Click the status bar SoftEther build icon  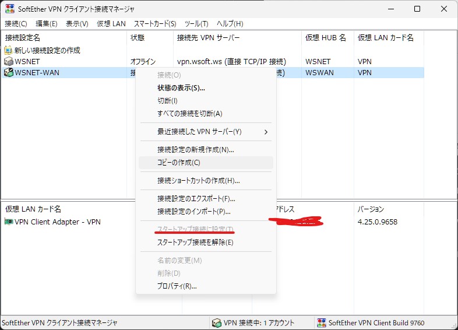322,322
